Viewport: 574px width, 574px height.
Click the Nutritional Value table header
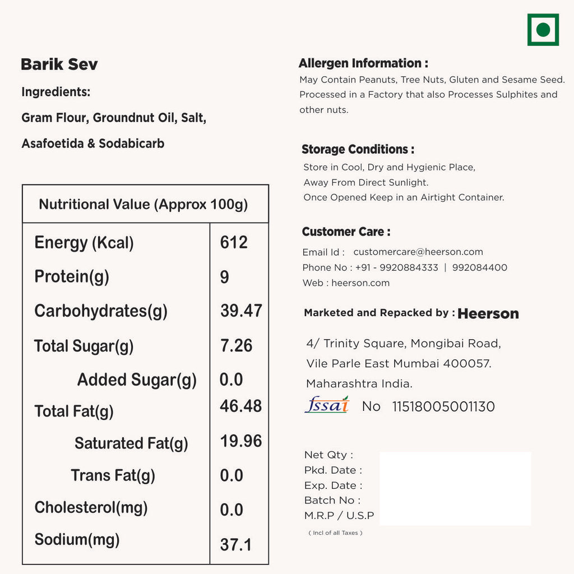click(143, 204)
